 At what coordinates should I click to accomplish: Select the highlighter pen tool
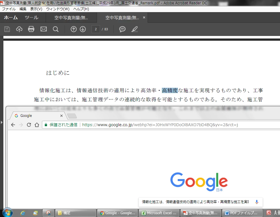(x=135, y=29)
